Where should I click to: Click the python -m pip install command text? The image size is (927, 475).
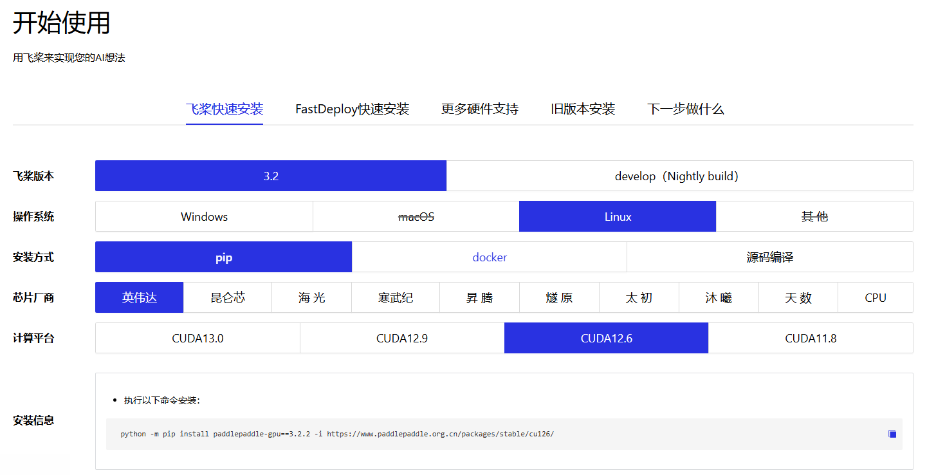click(337, 434)
